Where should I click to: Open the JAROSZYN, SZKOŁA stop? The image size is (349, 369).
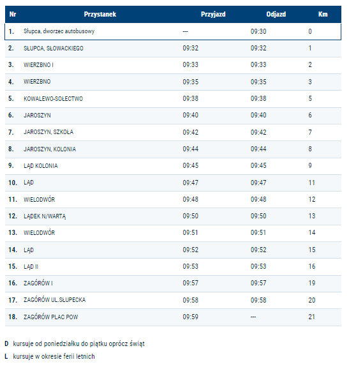tap(48, 132)
